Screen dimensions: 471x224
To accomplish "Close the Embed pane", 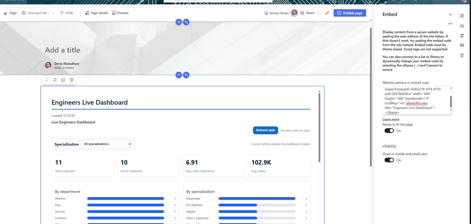I will pyautogui.click(x=450, y=14).
